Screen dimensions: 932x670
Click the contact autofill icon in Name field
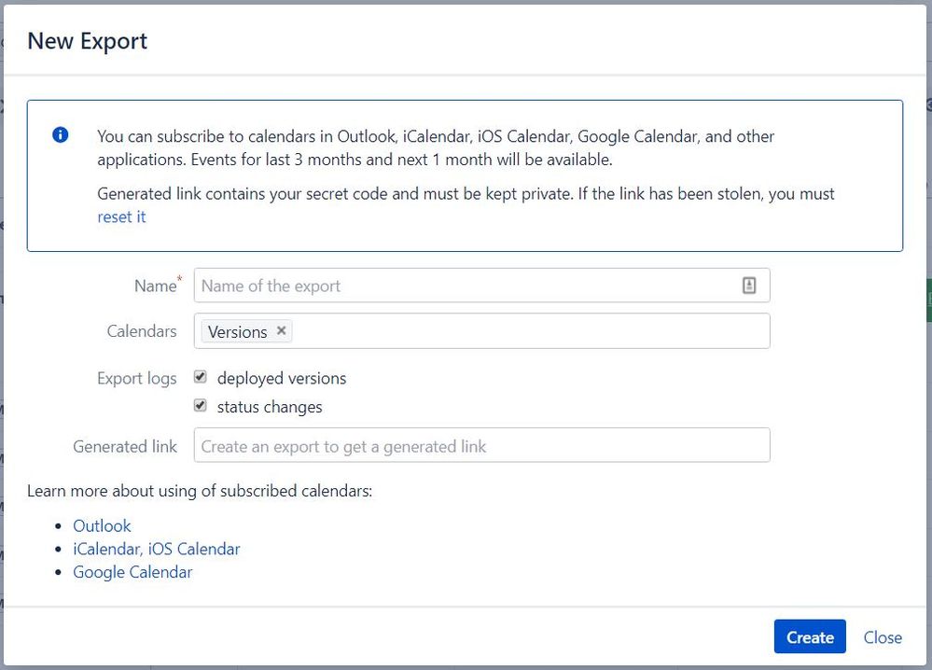point(749,286)
